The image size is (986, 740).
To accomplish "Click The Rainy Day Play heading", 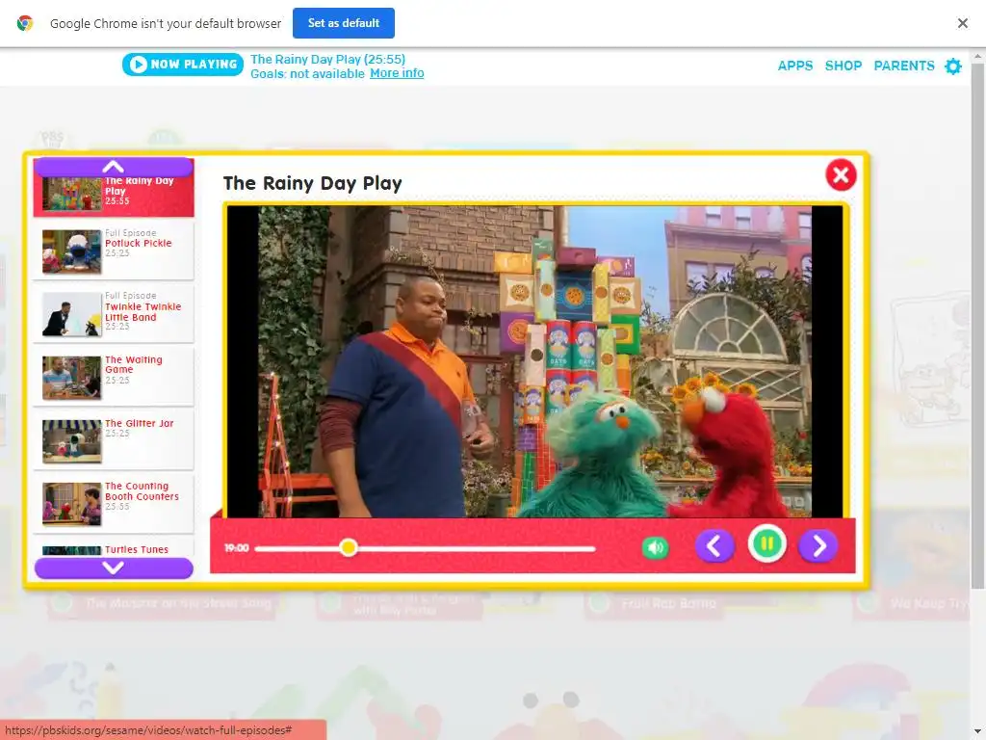I will point(313,183).
